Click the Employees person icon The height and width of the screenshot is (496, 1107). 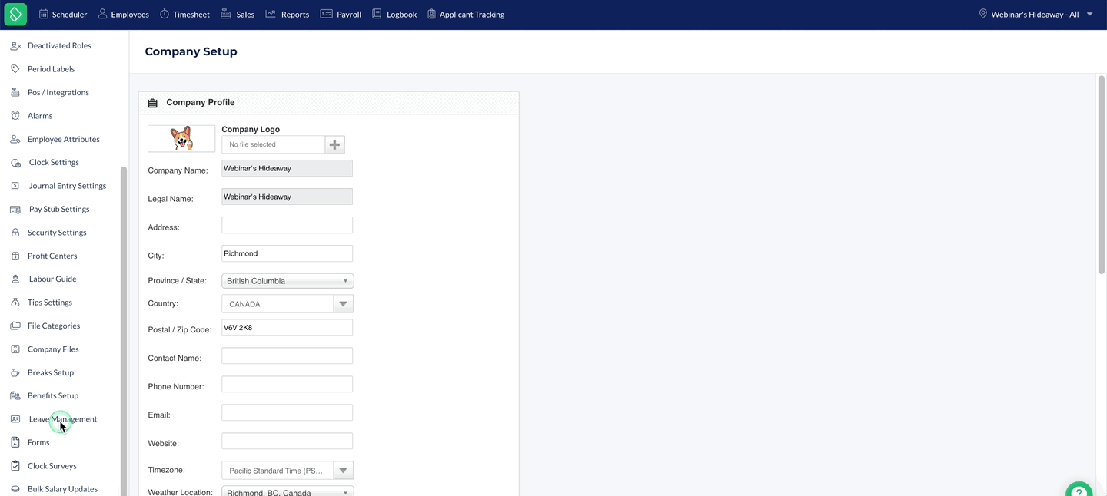pyautogui.click(x=102, y=14)
